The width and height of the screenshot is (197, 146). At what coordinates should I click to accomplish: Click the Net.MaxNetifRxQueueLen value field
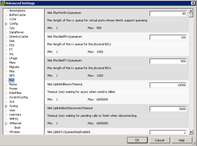click(x=168, y=37)
